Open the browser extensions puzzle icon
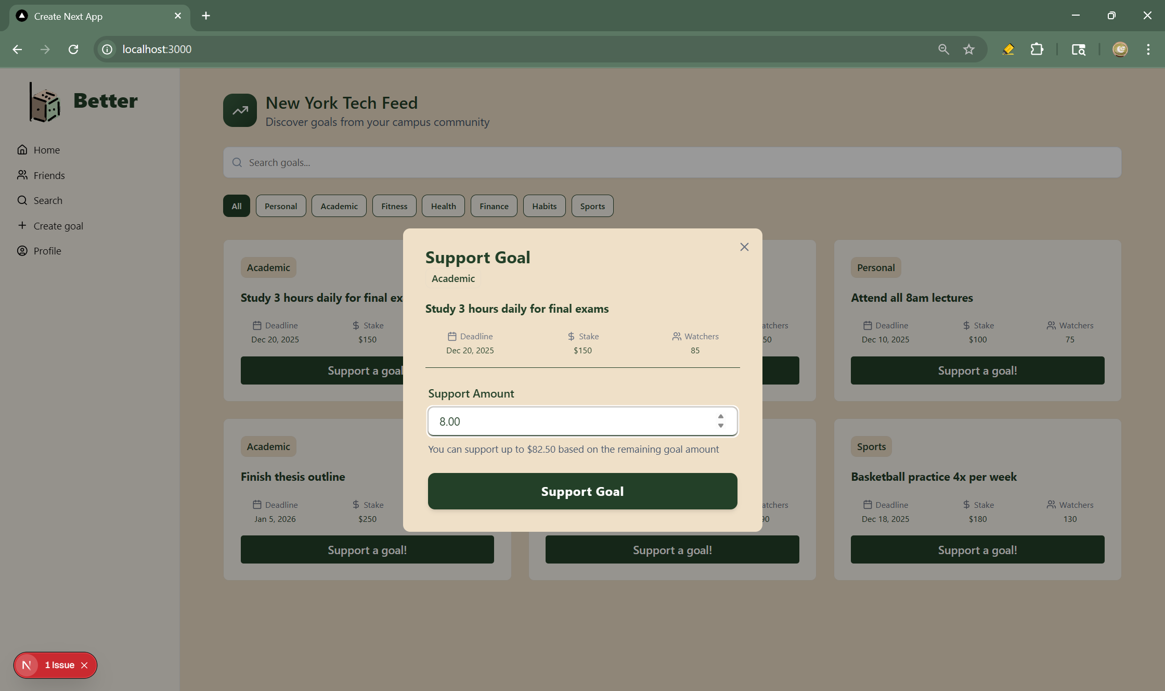This screenshot has height=691, width=1165. (x=1037, y=49)
